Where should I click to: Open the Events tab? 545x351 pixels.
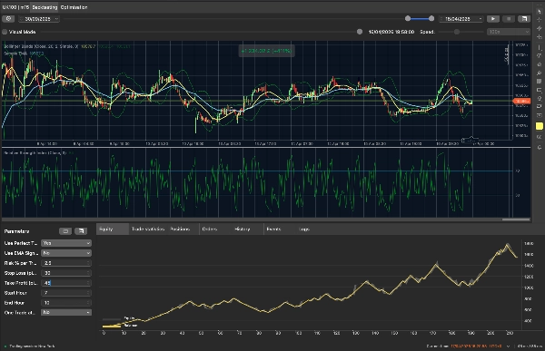point(273,229)
